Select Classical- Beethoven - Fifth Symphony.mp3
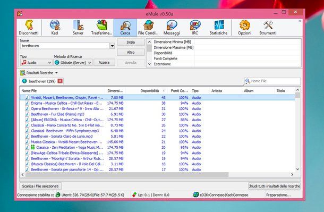Screen dimensions: 324x212 (157, 131)
